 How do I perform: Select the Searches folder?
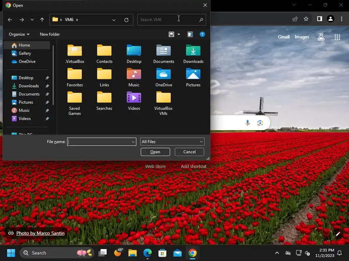[104, 101]
